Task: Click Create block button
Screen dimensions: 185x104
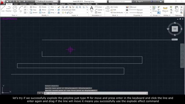Action: (114, 7)
